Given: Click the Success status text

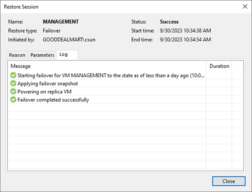Looking at the screenshot, I should click(x=169, y=22).
